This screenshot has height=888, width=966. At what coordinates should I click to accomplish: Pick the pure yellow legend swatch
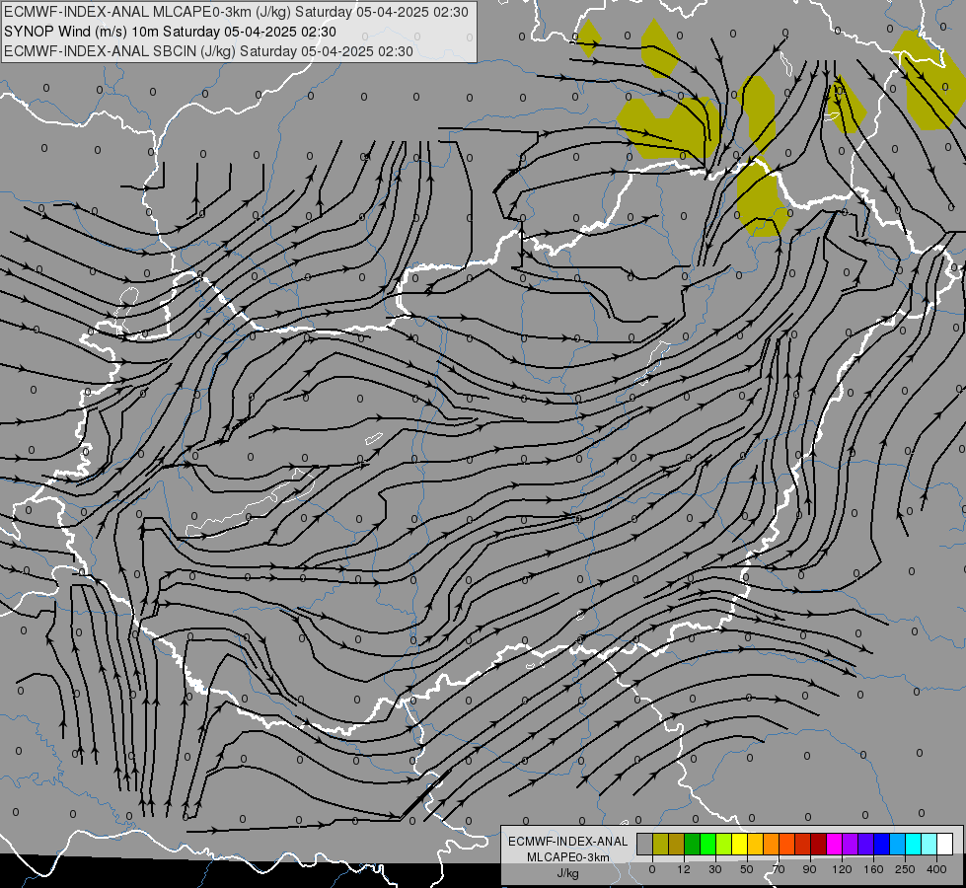(739, 844)
